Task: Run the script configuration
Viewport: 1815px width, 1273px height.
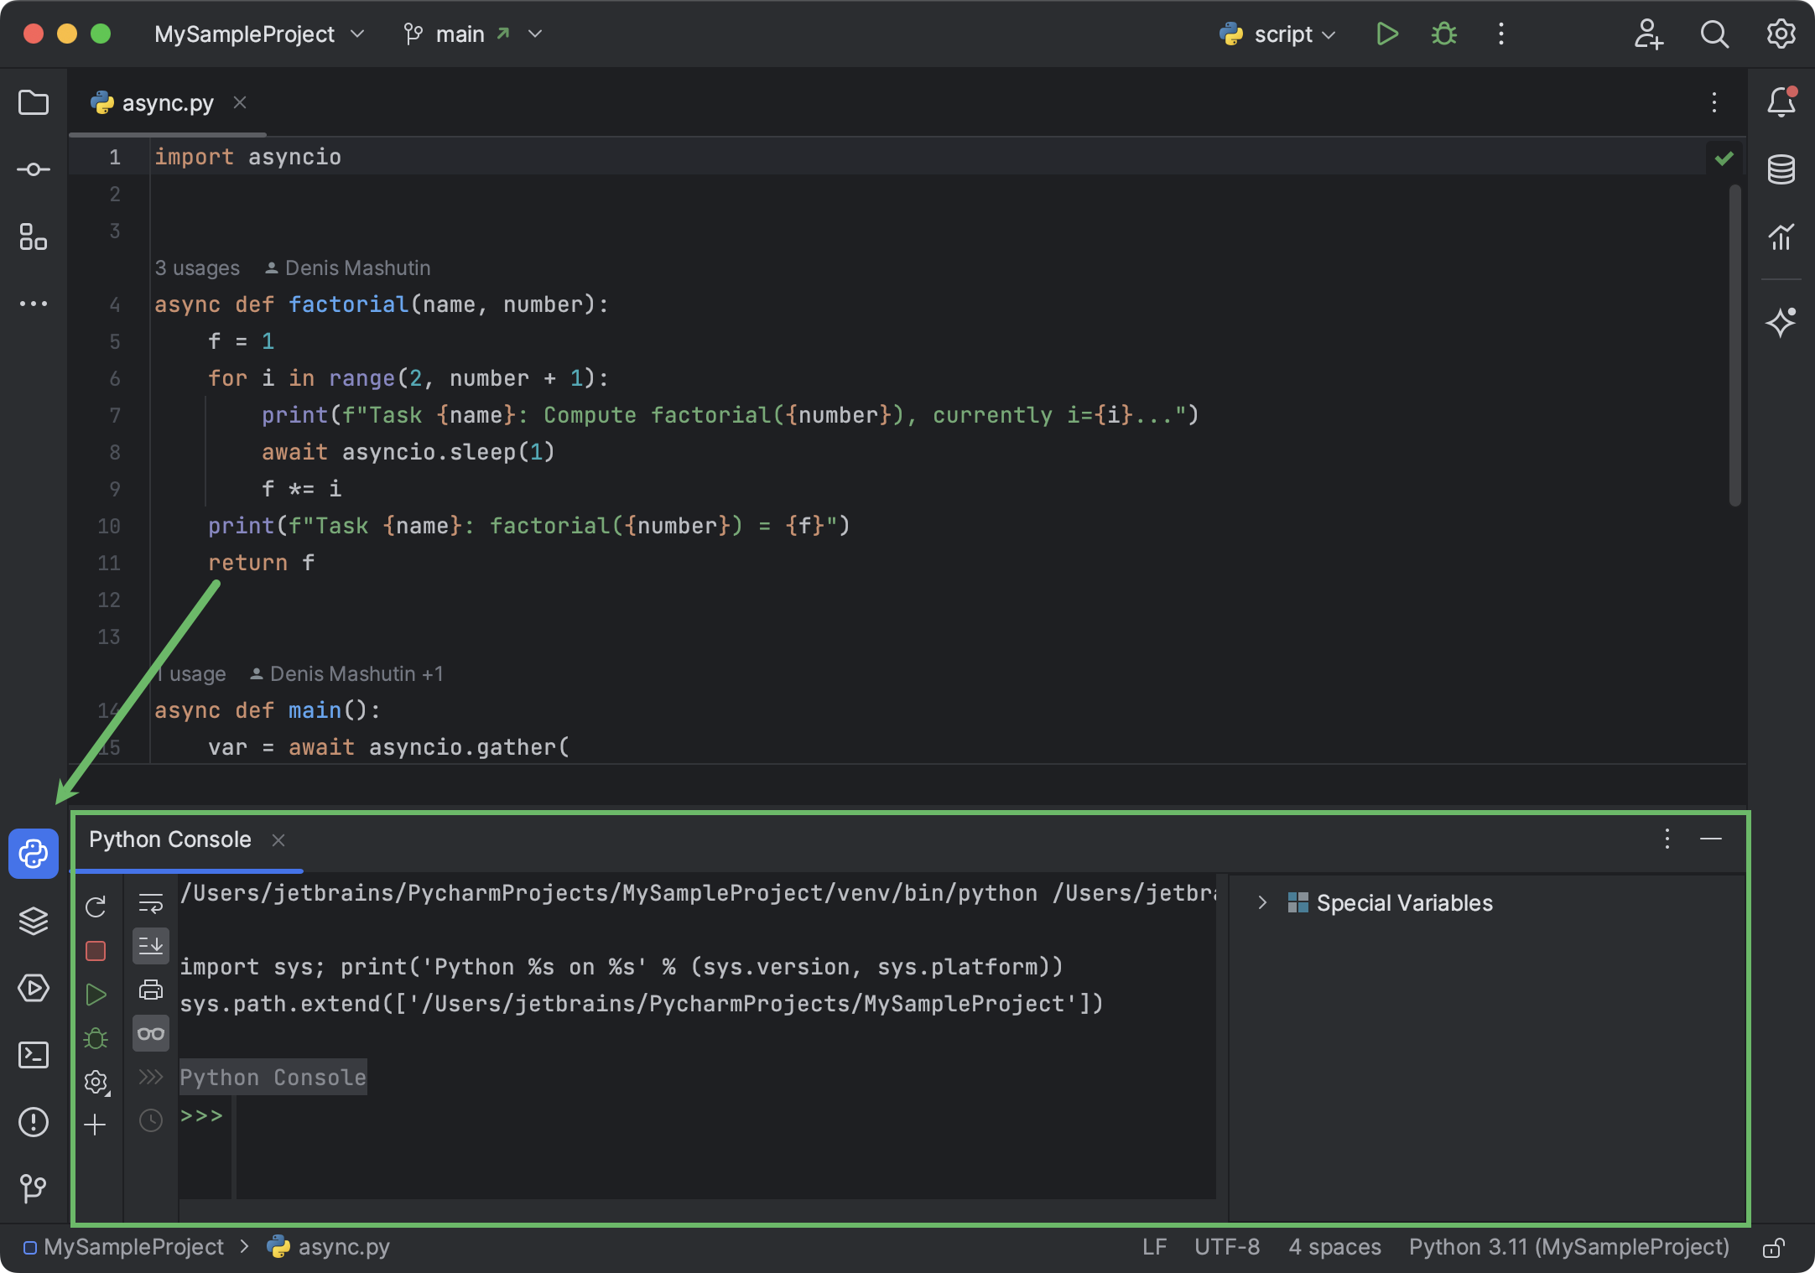Action: 1387,34
